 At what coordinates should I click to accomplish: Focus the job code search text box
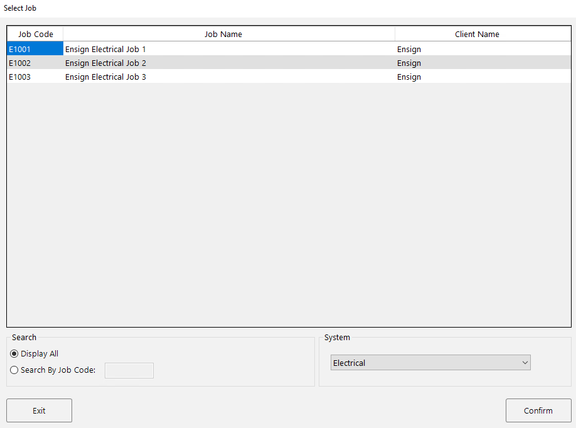point(129,370)
